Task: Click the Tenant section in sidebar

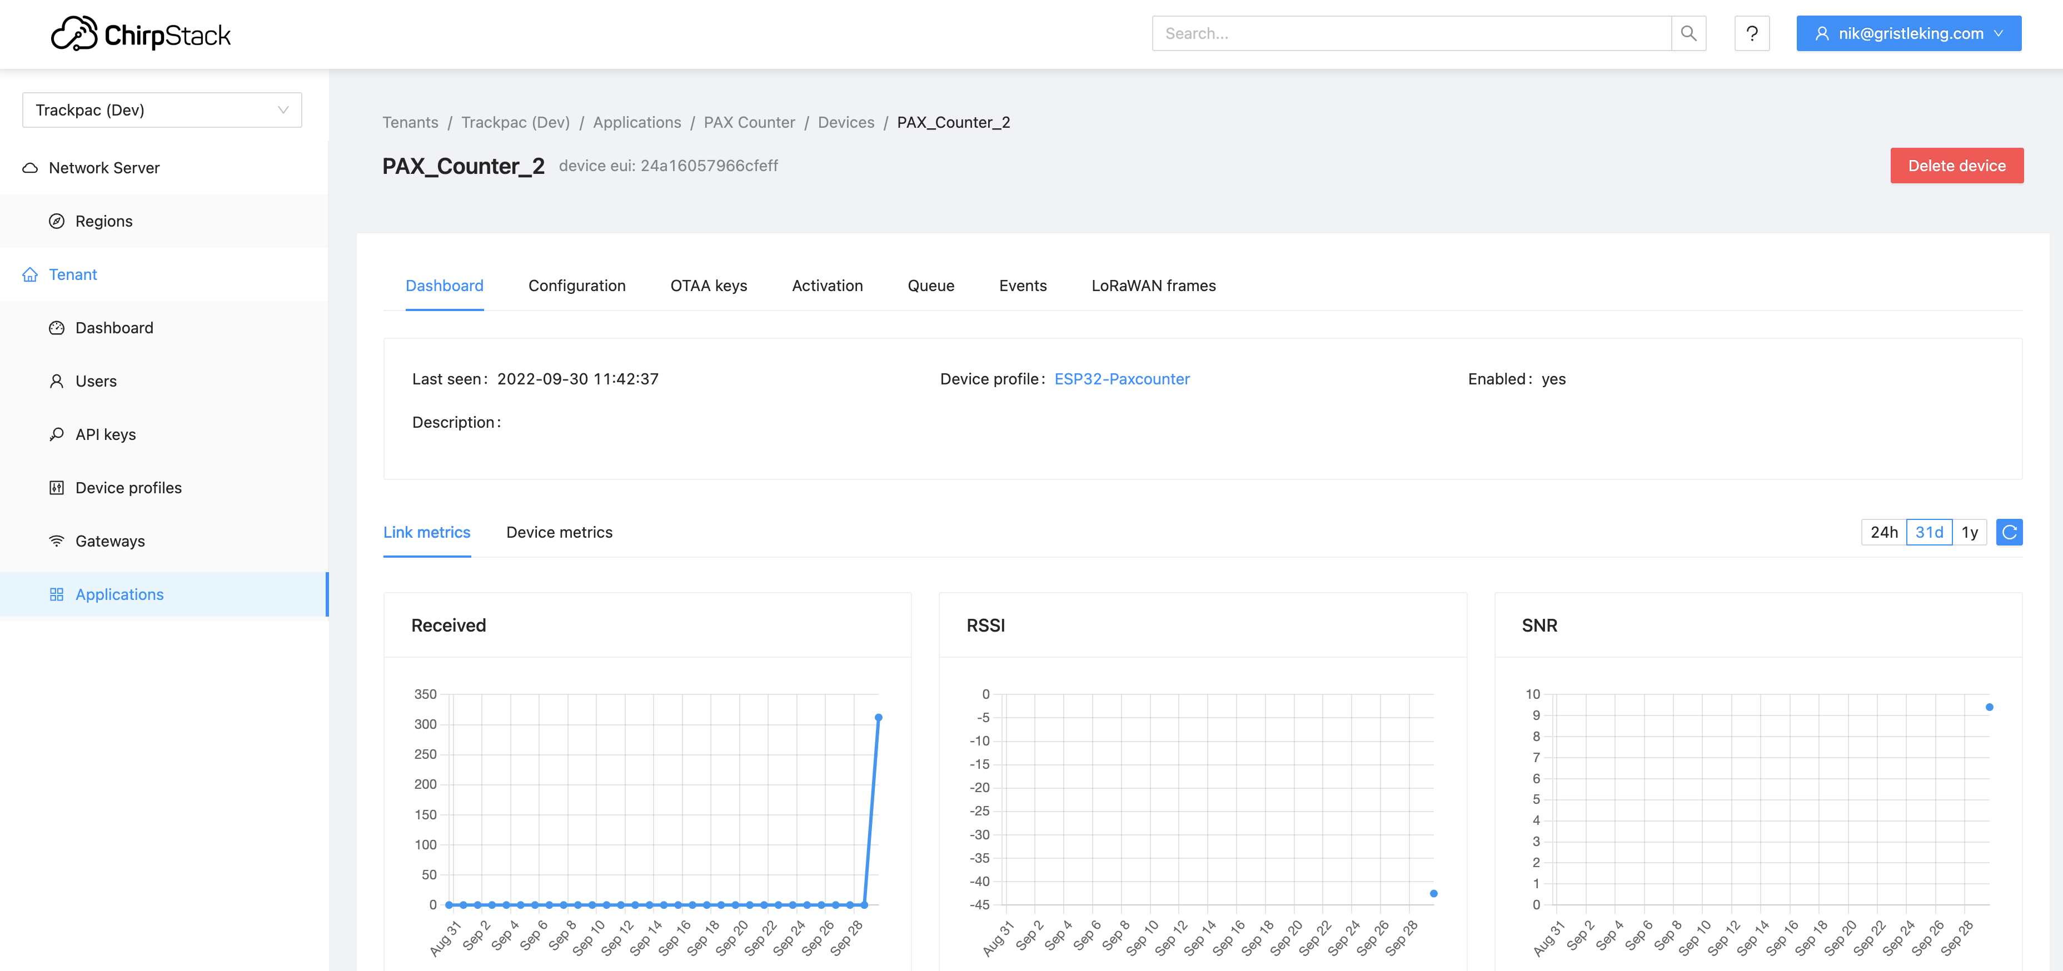Action: (73, 274)
